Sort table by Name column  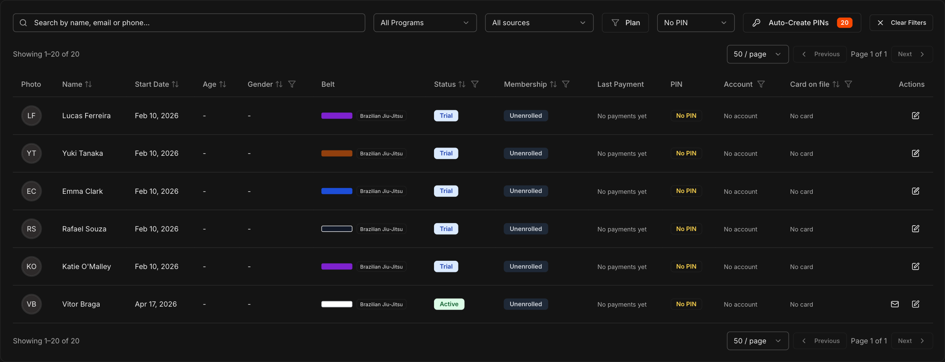88,84
